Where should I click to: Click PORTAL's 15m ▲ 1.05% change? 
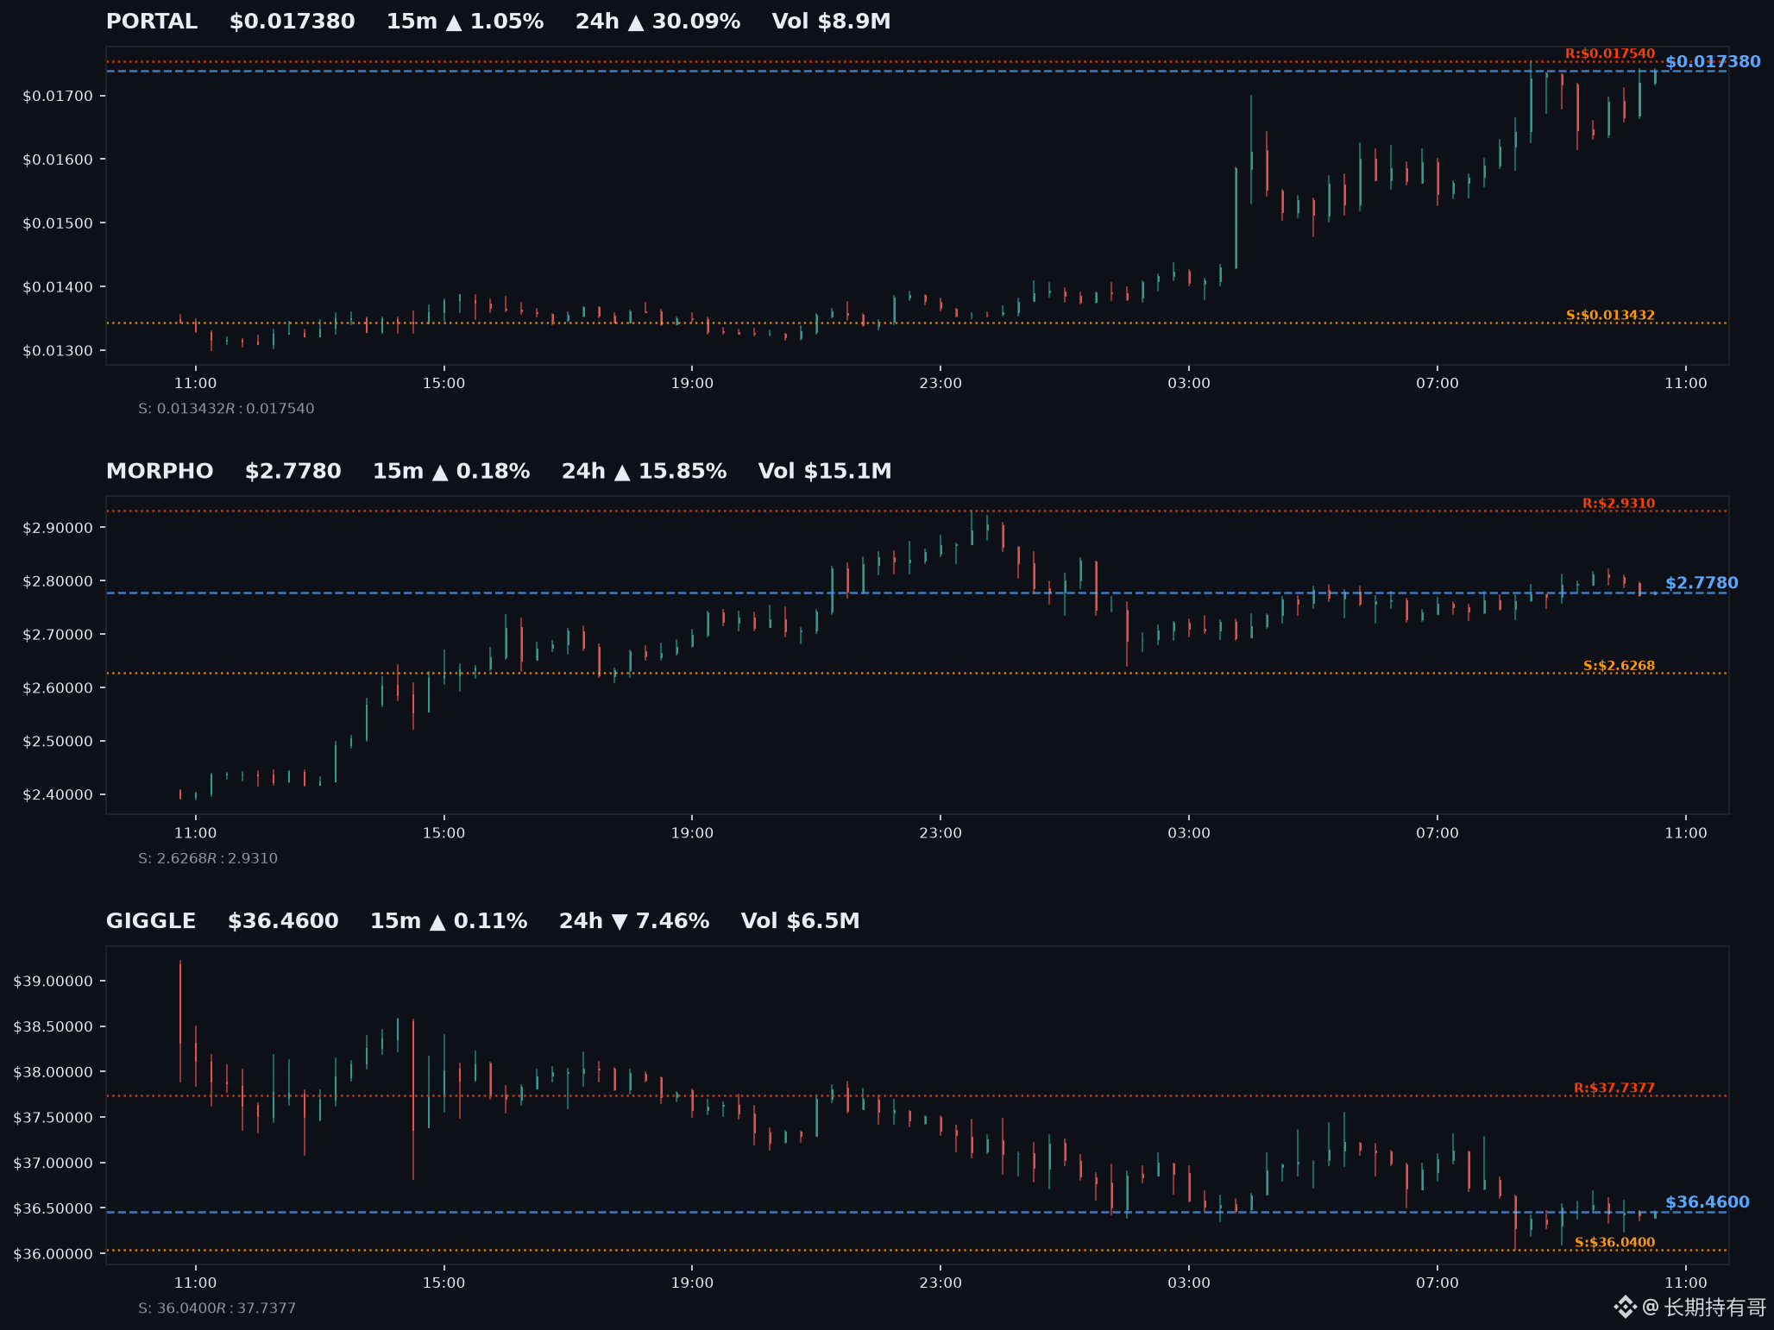click(x=465, y=22)
